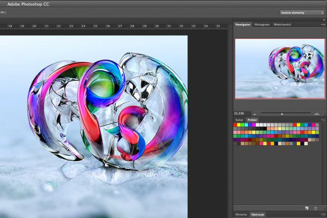Pick the pure black swatch, second row
Viewport: 327px width, 218px height.
265,129
